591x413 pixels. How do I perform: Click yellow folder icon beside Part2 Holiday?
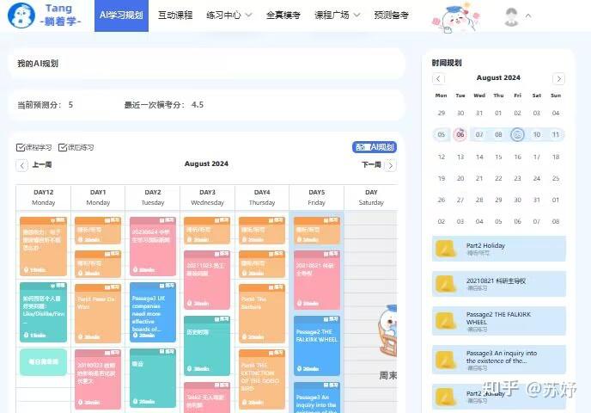(x=446, y=249)
